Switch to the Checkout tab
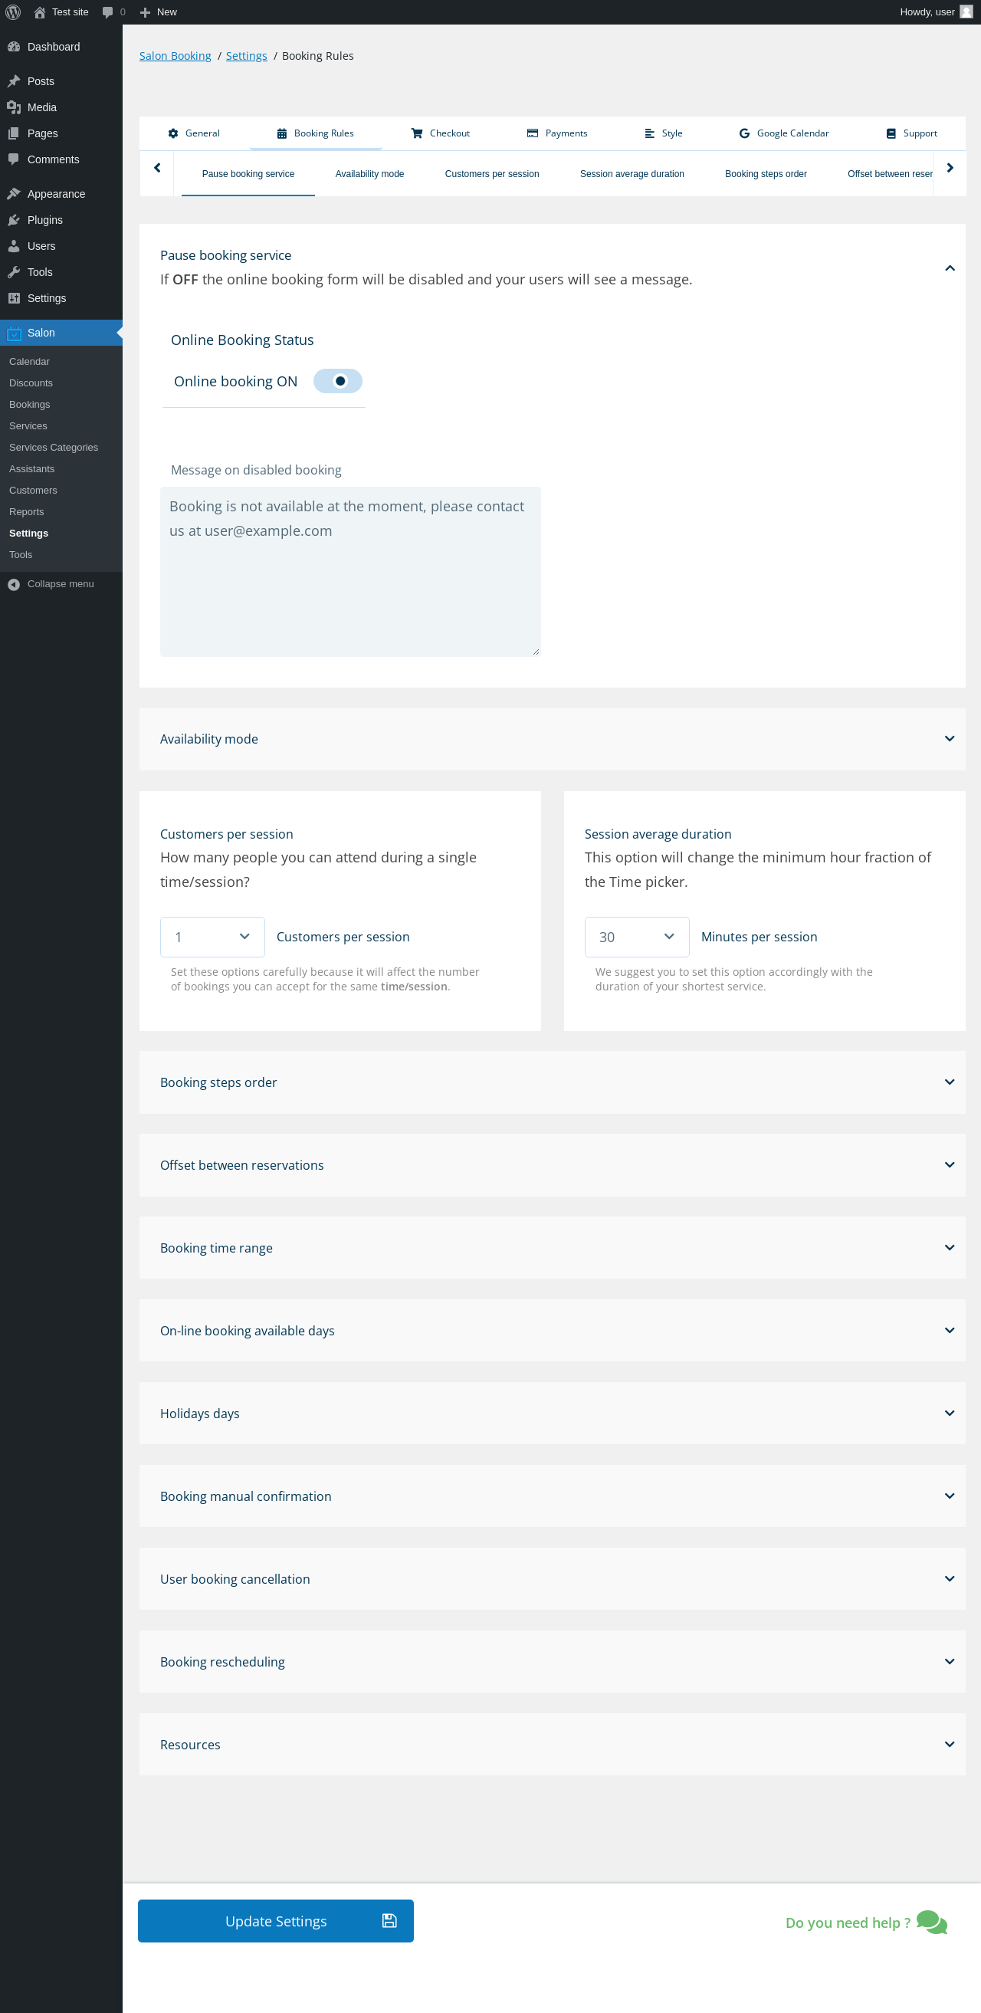Screen dimensions: 981x2013 441,133
